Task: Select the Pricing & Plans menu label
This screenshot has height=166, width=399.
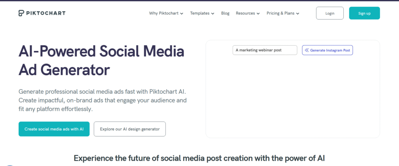Action: [281, 13]
